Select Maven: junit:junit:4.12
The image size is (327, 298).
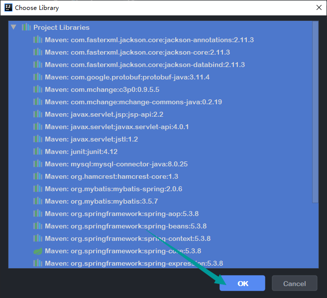[x=81, y=151]
